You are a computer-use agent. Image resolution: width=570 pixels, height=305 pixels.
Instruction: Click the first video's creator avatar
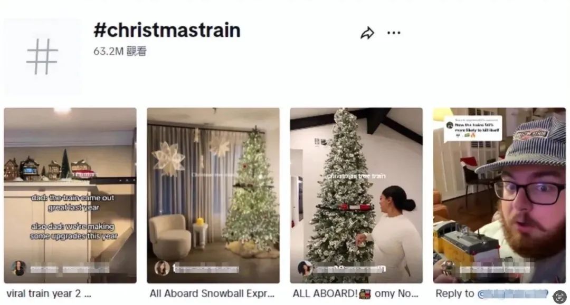(18, 268)
